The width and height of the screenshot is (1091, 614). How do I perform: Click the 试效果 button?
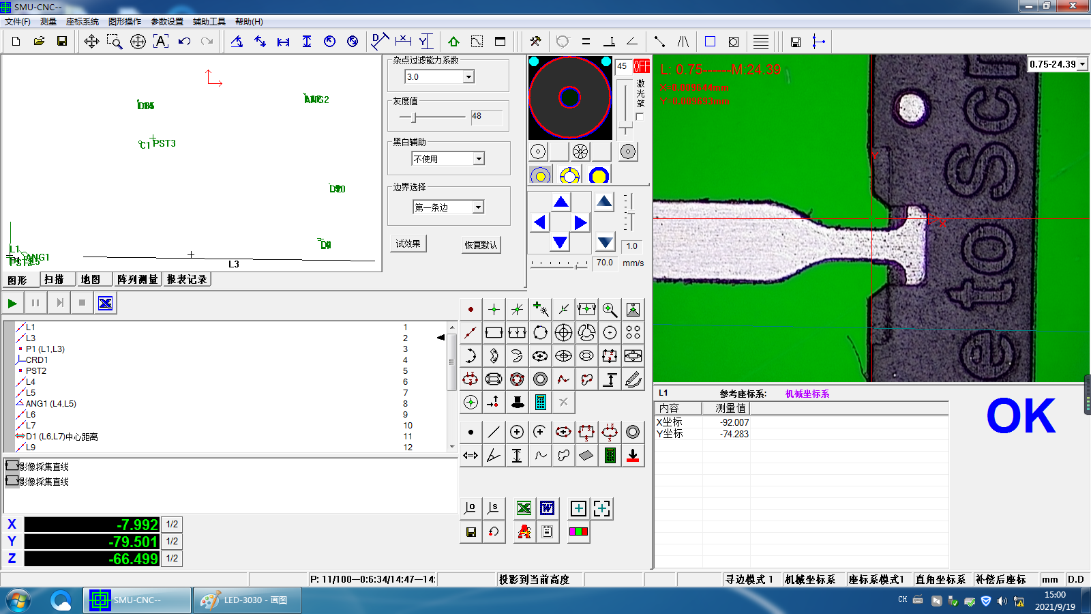pyautogui.click(x=408, y=244)
